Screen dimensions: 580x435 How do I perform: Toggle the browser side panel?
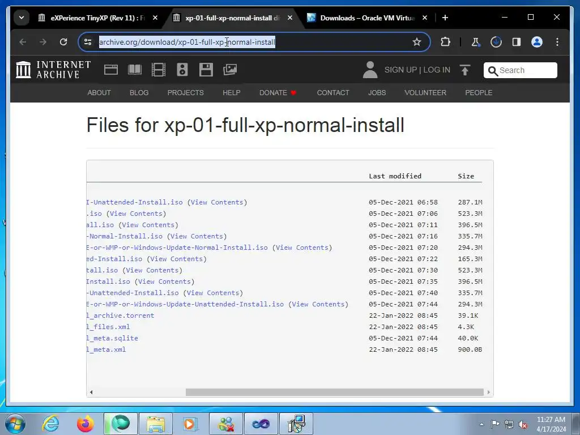click(517, 42)
